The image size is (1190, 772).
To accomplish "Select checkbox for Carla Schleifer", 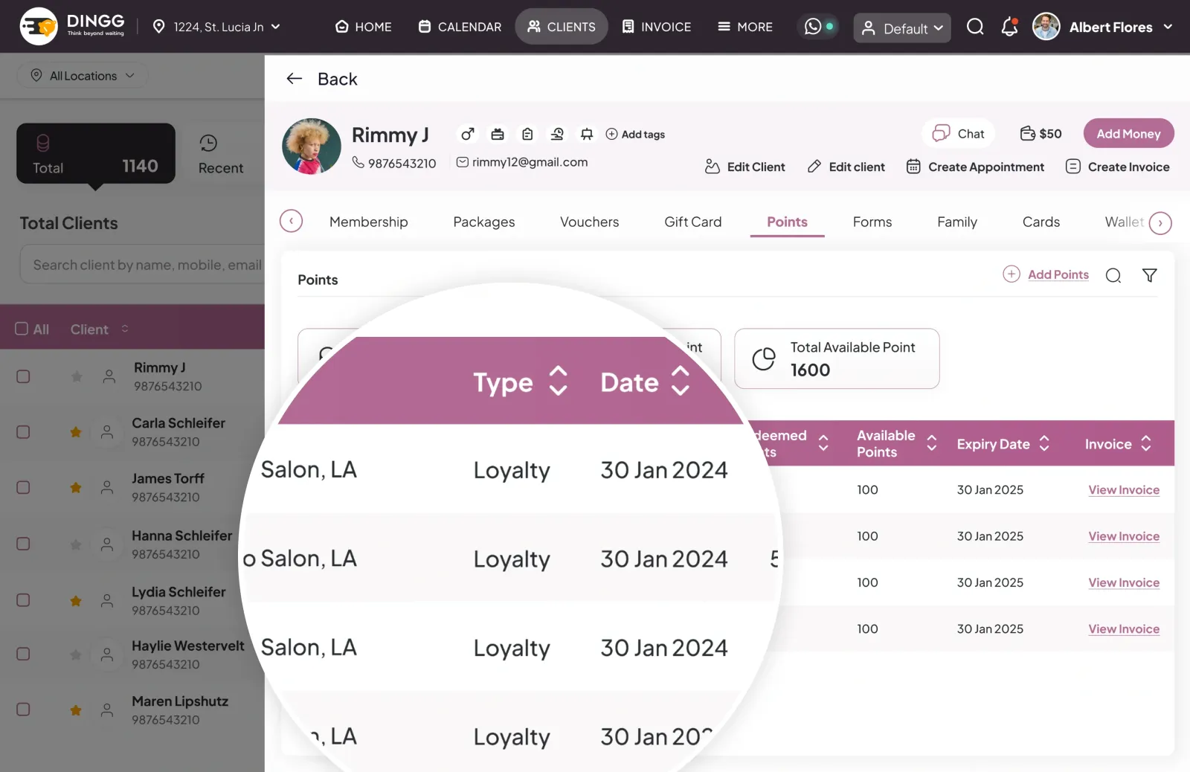I will (x=23, y=432).
